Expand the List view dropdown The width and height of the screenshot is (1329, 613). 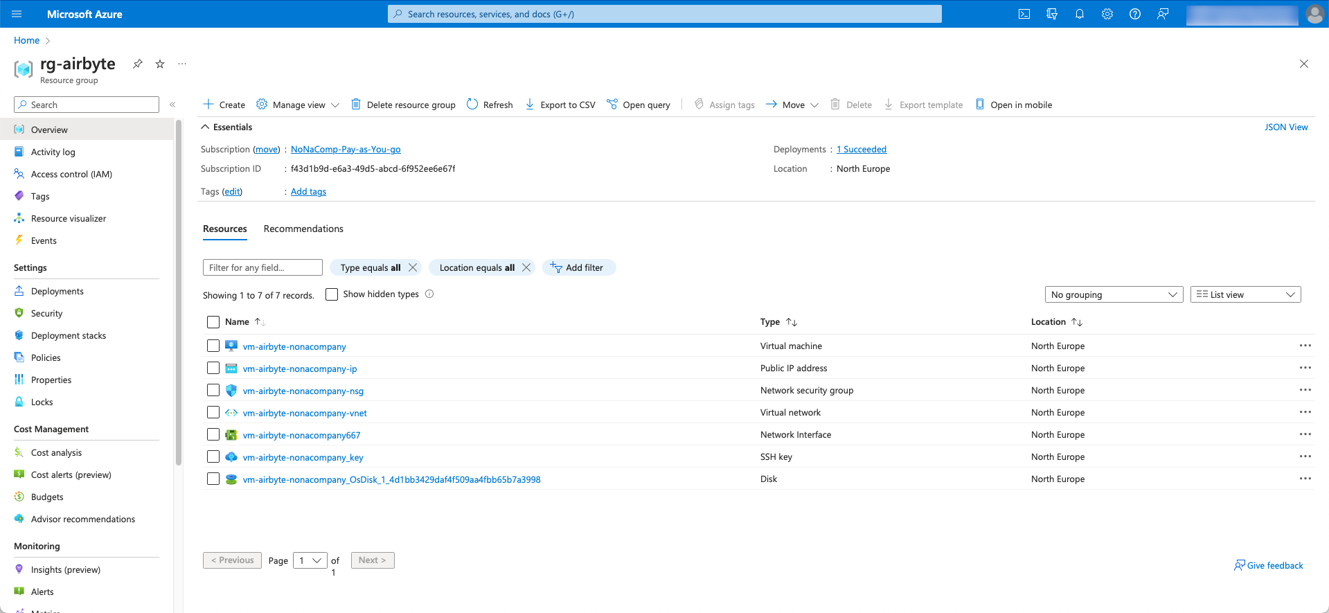pos(1245,294)
